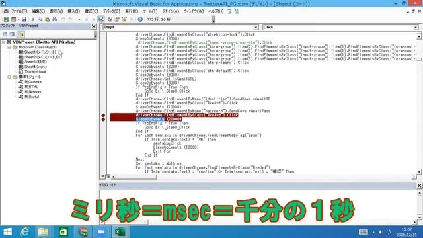Open the Step0 object dropdown

click(x=256, y=28)
